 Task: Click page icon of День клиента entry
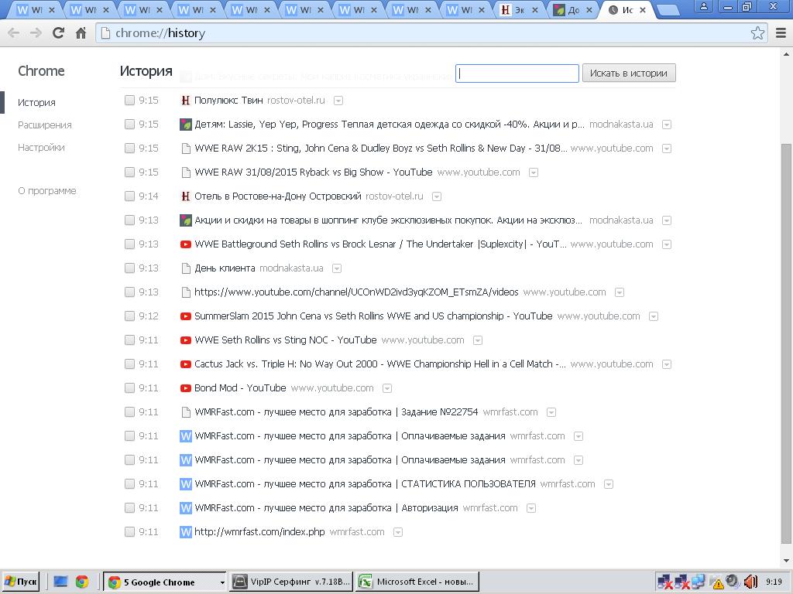186,268
